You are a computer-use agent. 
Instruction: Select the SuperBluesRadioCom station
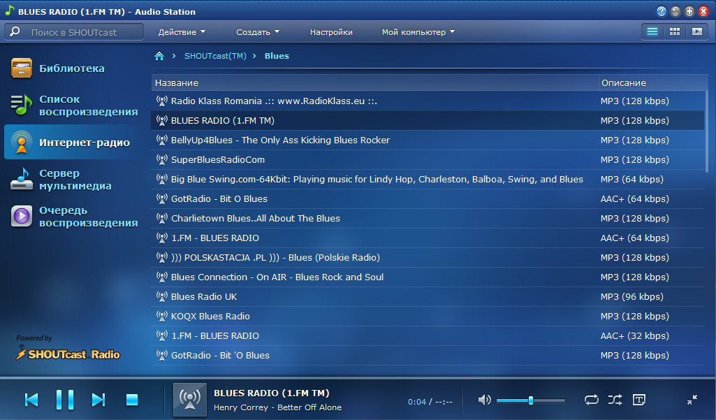click(218, 159)
